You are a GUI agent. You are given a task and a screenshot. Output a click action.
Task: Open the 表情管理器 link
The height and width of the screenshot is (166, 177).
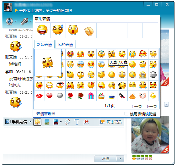46,113
